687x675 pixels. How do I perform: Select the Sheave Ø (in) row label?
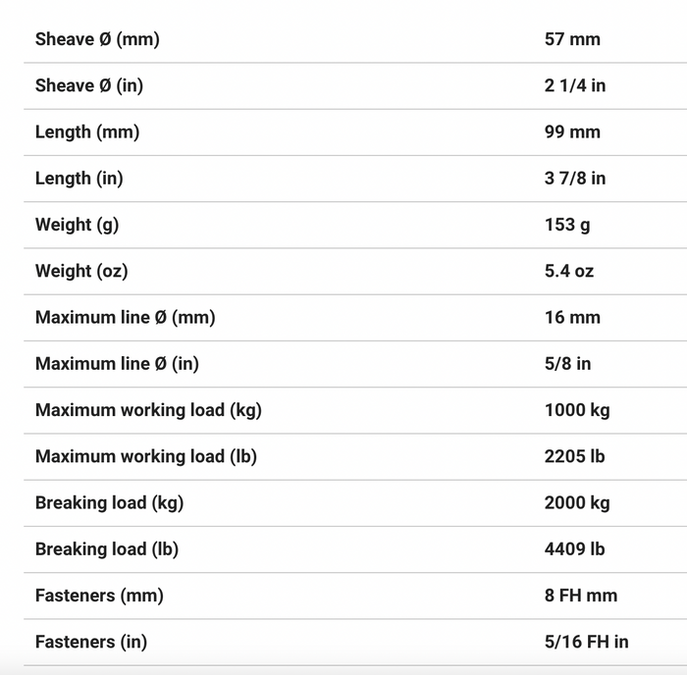click(89, 86)
